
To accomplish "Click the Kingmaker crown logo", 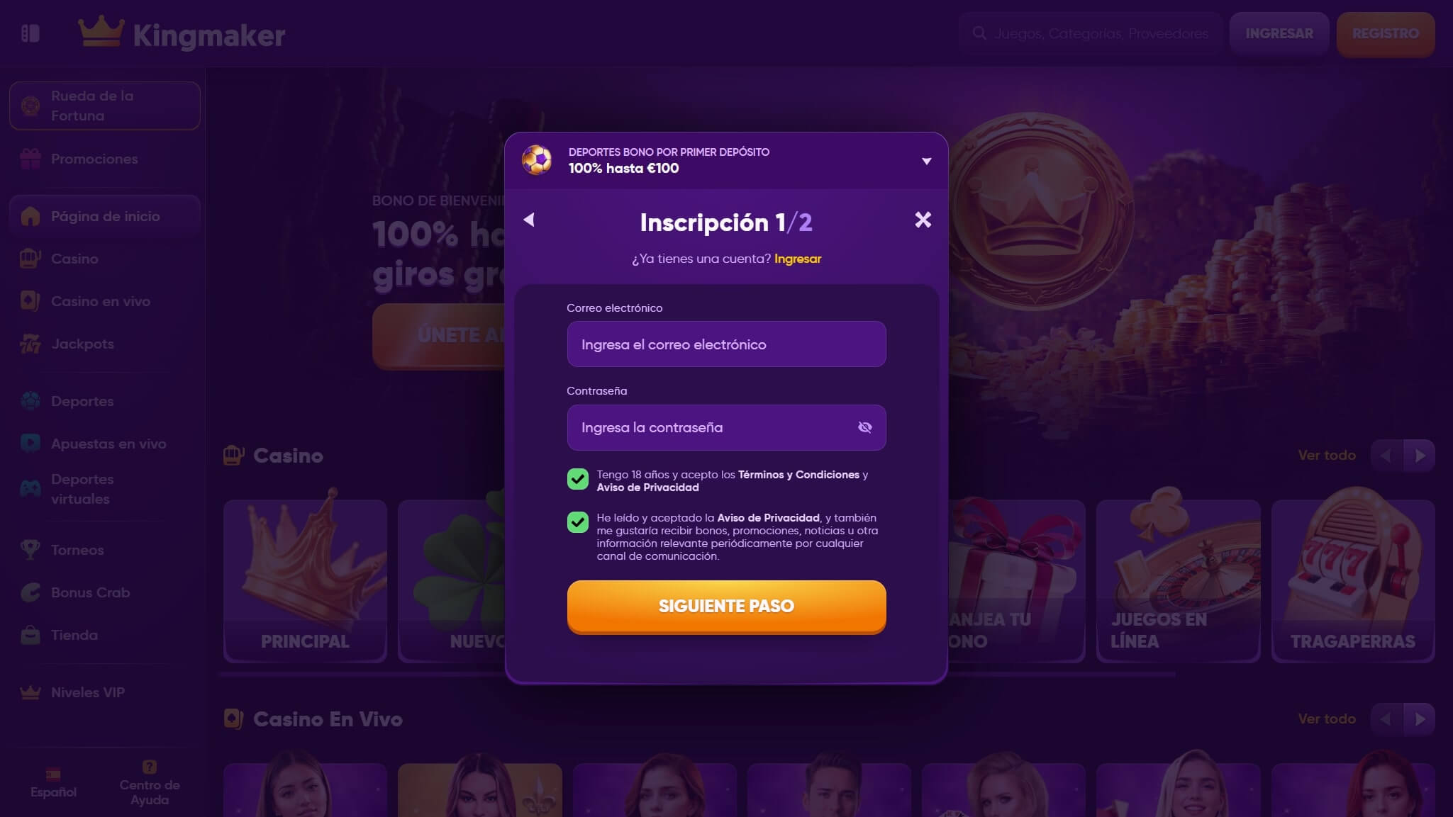I will coord(101,31).
